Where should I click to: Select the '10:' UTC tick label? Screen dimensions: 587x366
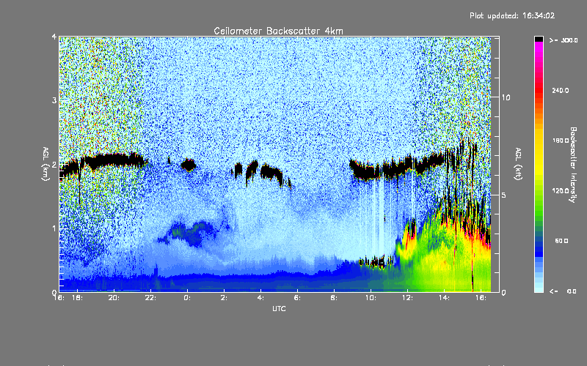pyautogui.click(x=371, y=298)
